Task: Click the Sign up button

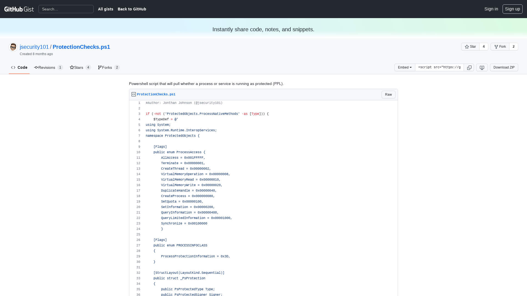Action: (512, 9)
